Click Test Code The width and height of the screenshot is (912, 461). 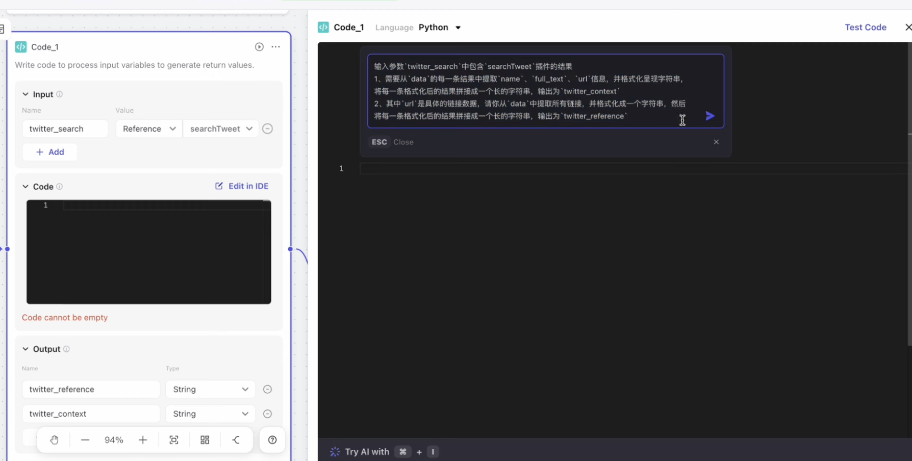[866, 28]
